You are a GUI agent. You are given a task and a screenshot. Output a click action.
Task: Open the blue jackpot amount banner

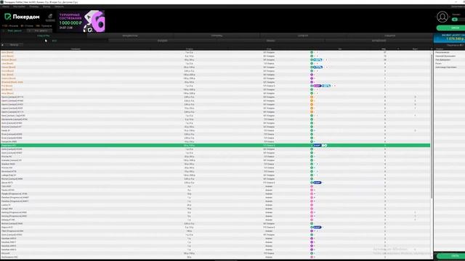pos(449,38)
